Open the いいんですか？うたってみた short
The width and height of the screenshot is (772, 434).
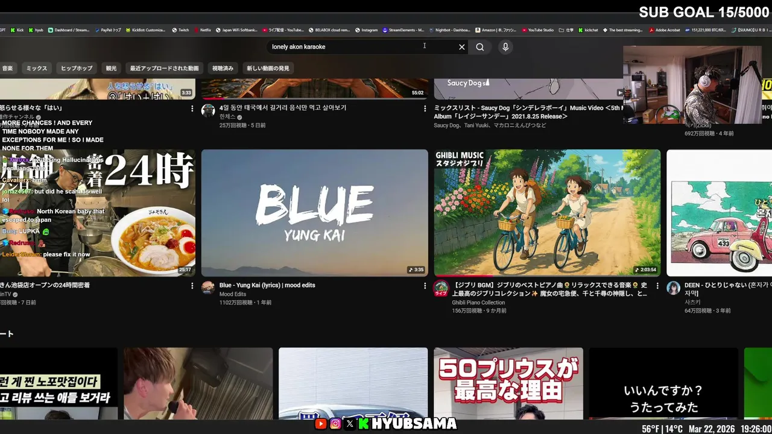663,383
